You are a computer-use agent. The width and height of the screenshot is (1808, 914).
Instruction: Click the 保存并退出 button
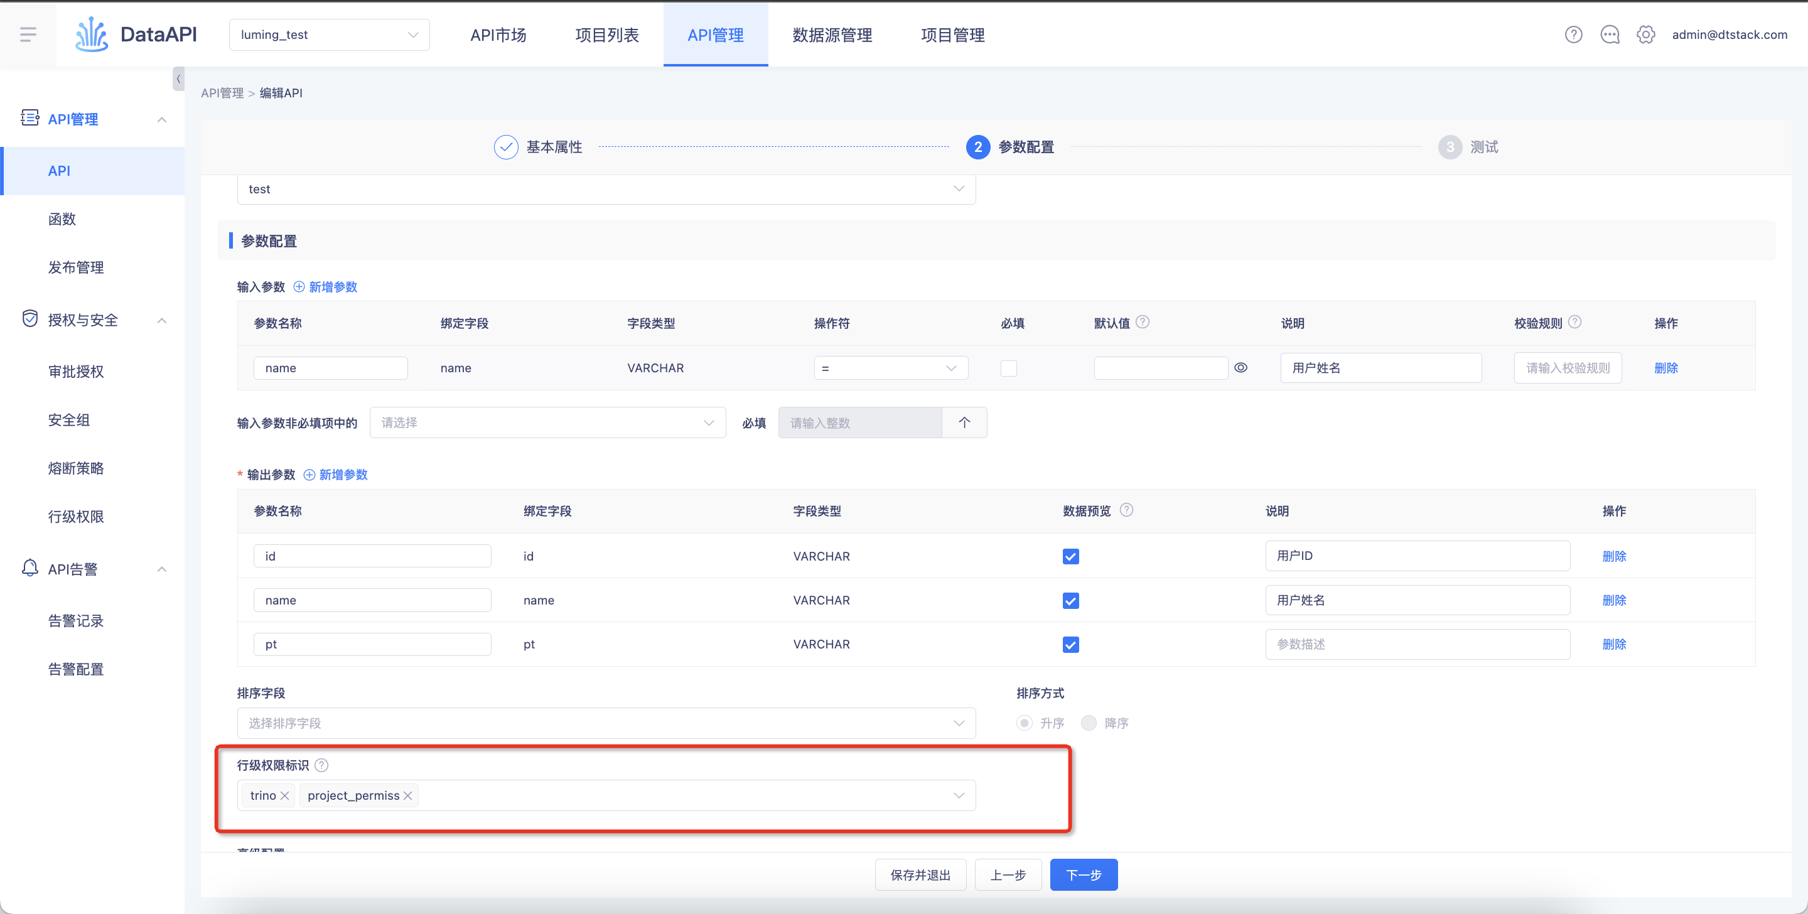click(x=920, y=874)
